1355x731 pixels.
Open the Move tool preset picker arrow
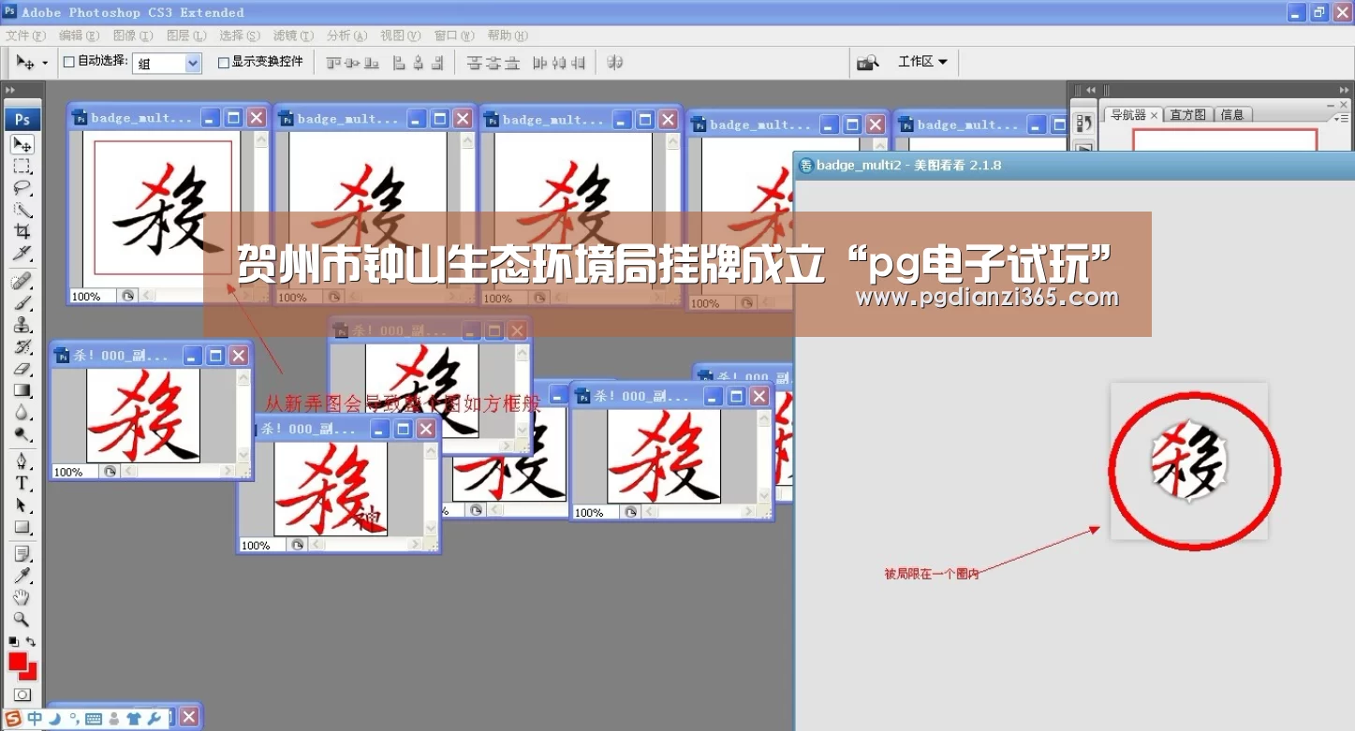pos(45,63)
